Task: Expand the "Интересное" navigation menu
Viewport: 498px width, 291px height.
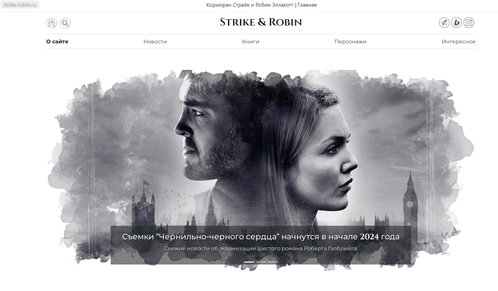Action: coord(458,42)
